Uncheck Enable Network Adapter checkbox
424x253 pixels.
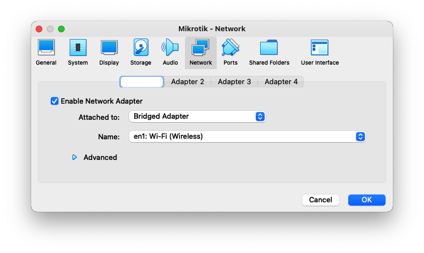pos(55,101)
